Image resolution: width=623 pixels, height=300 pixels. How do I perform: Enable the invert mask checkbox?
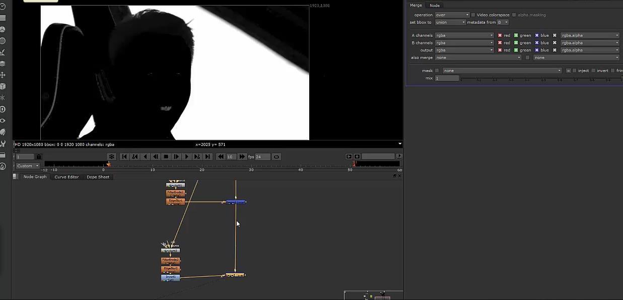[593, 70]
